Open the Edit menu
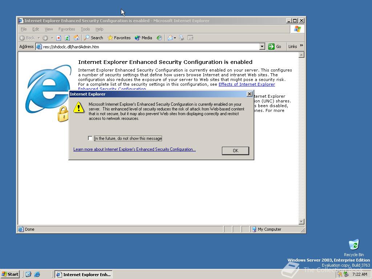This screenshot has height=279, width=372. click(36, 29)
